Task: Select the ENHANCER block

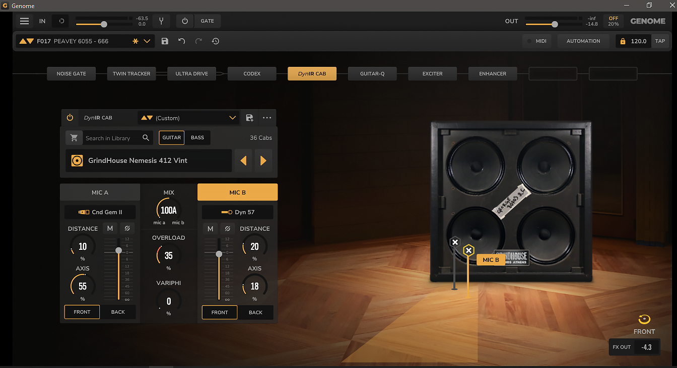Action: pyautogui.click(x=493, y=74)
